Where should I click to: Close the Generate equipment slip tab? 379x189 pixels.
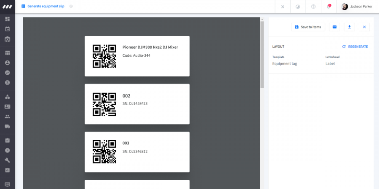[x=71, y=6]
